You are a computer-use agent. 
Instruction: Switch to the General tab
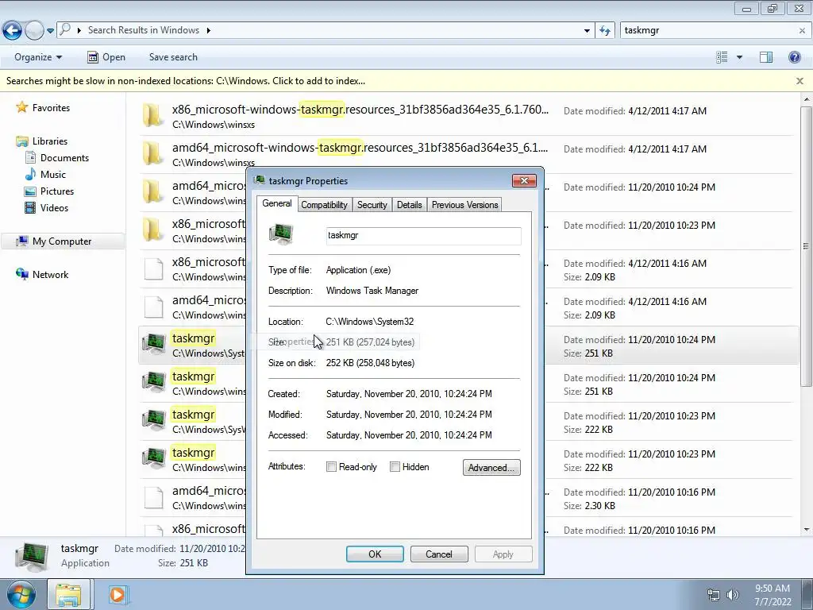277,203
